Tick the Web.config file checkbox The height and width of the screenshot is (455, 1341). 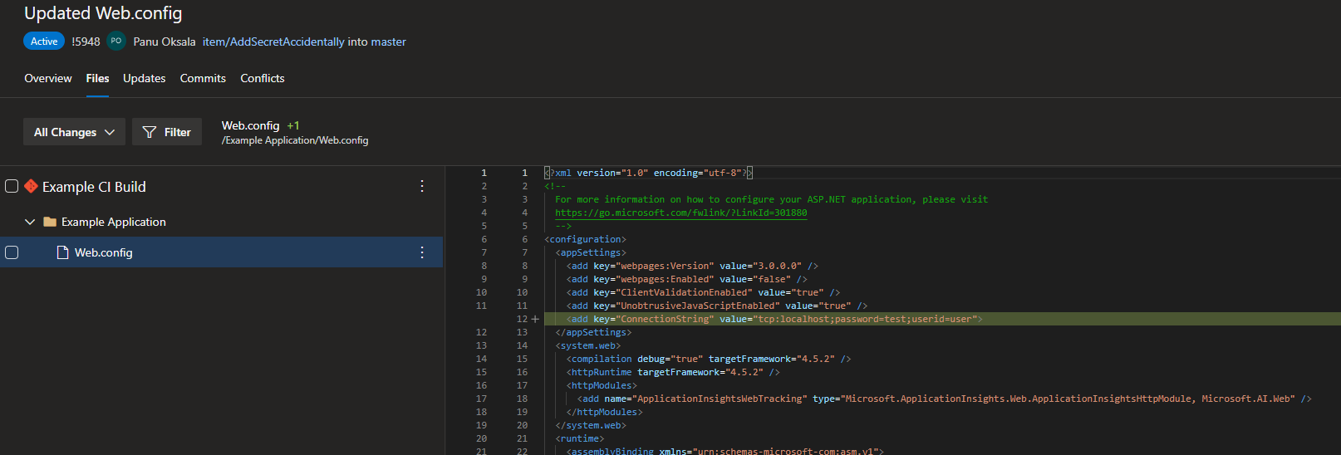click(x=12, y=252)
